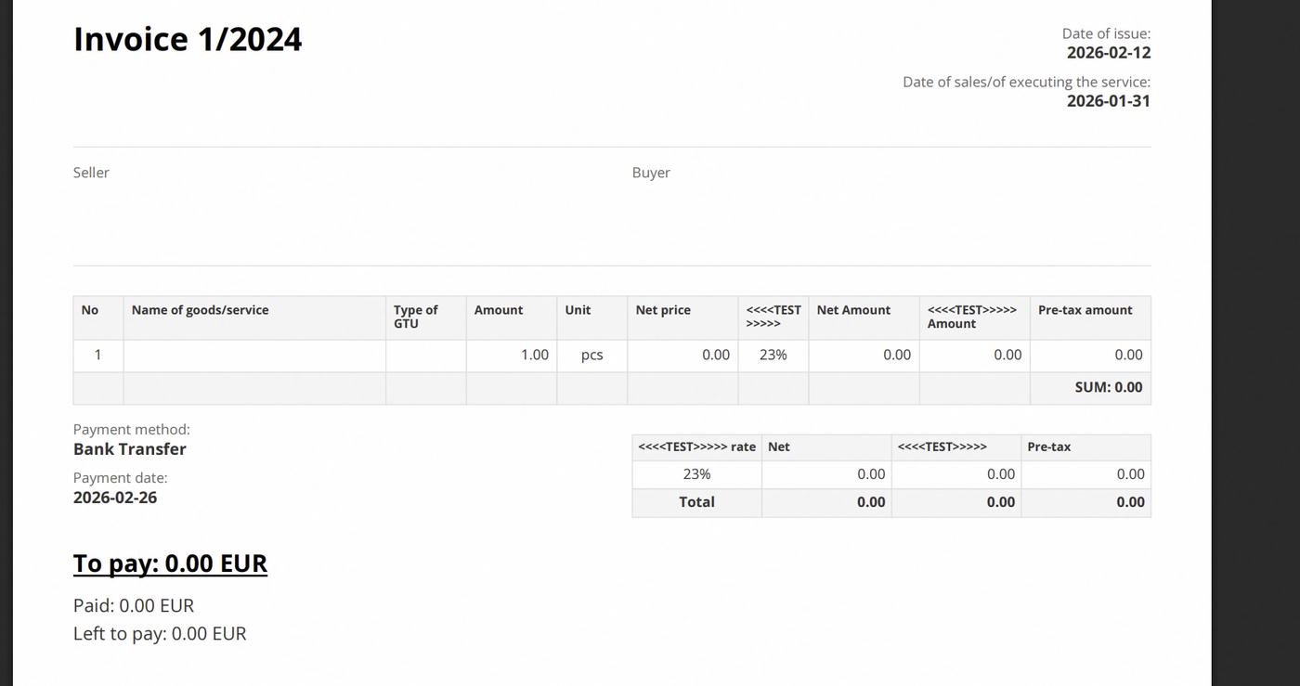
Task: Click the payment date 2026-02-26
Action: point(115,498)
